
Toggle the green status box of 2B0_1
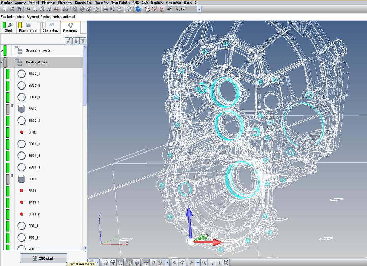point(8,226)
